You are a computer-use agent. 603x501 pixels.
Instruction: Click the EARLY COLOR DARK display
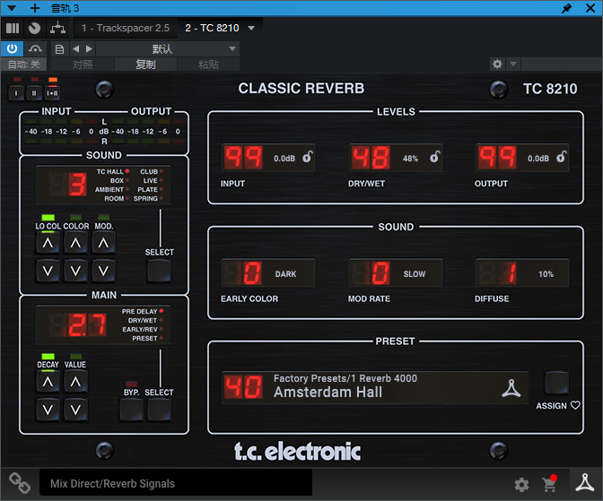[268, 273]
